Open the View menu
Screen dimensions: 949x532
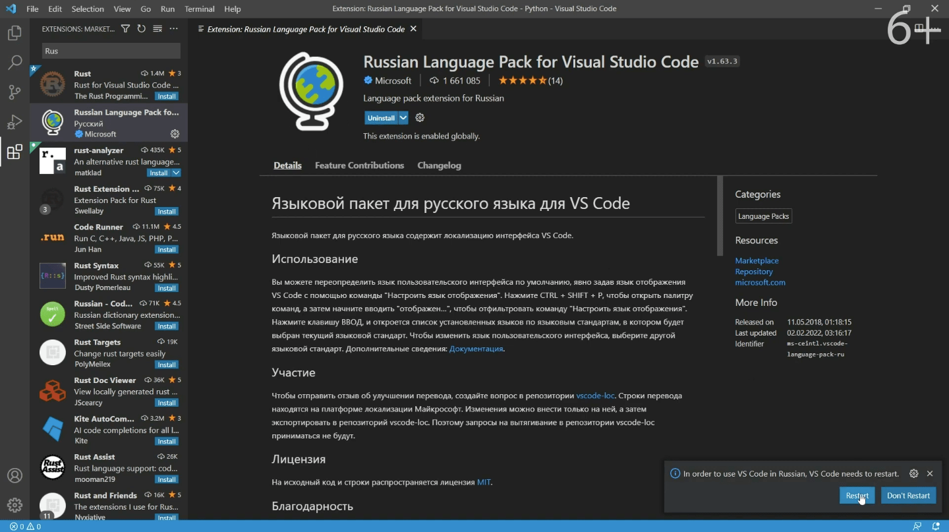point(122,9)
